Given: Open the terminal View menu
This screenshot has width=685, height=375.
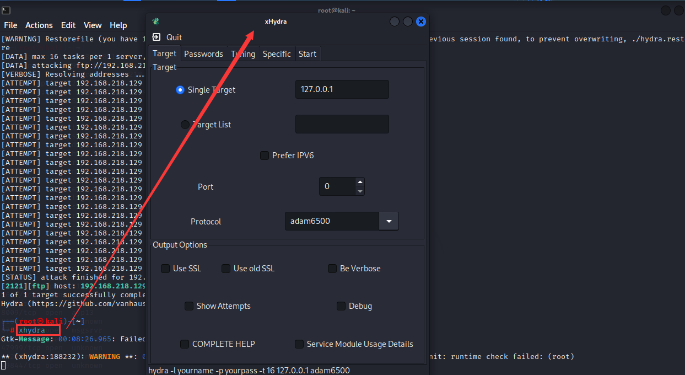Looking at the screenshot, I should 93,25.
